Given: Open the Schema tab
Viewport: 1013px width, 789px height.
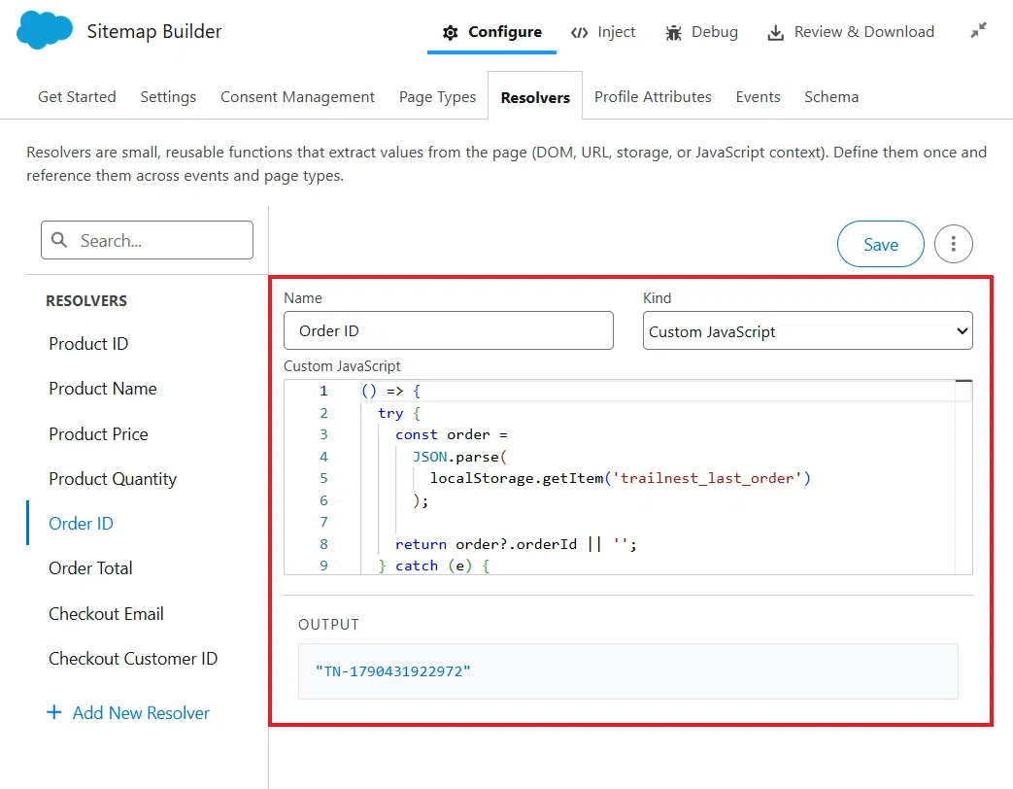Looking at the screenshot, I should click(x=830, y=97).
